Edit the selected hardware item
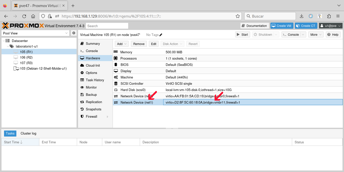 (154, 44)
